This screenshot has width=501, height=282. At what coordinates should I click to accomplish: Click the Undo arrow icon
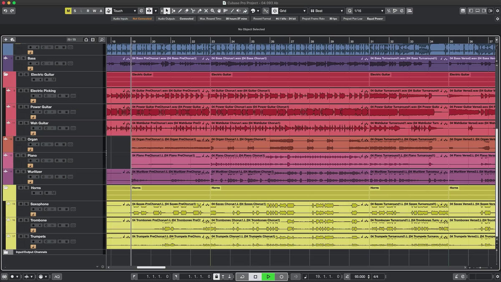point(5,11)
